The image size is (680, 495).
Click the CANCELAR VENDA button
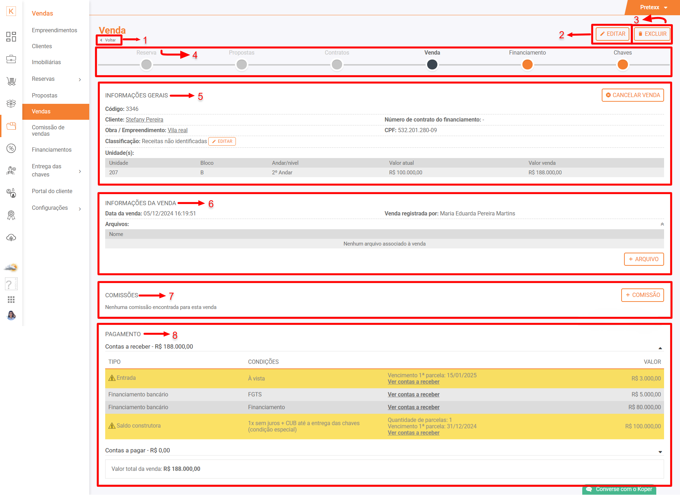(633, 95)
